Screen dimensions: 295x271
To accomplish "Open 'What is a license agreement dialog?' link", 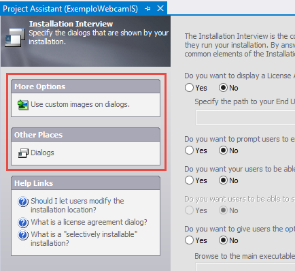I will [x=89, y=222].
